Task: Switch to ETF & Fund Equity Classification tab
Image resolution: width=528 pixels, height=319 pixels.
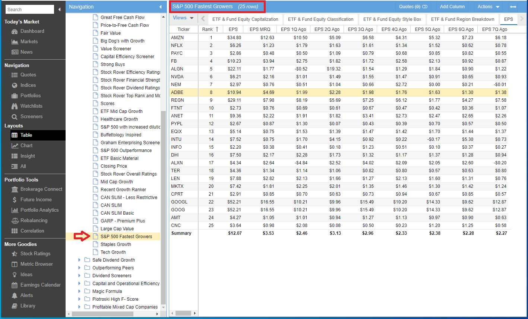Action: [321, 19]
